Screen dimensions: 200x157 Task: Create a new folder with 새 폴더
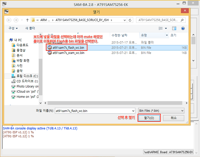tap(30, 28)
